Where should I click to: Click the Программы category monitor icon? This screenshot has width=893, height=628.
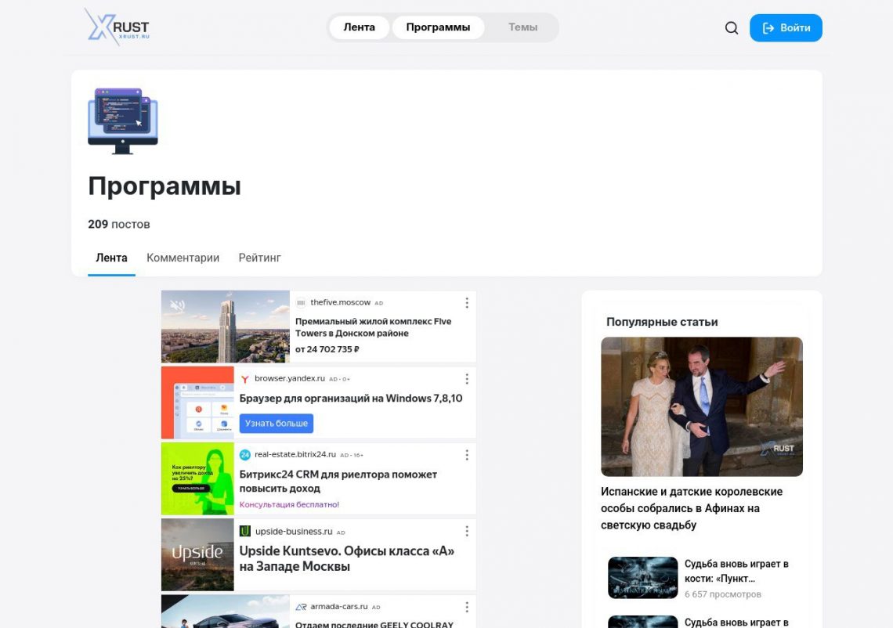(x=122, y=121)
